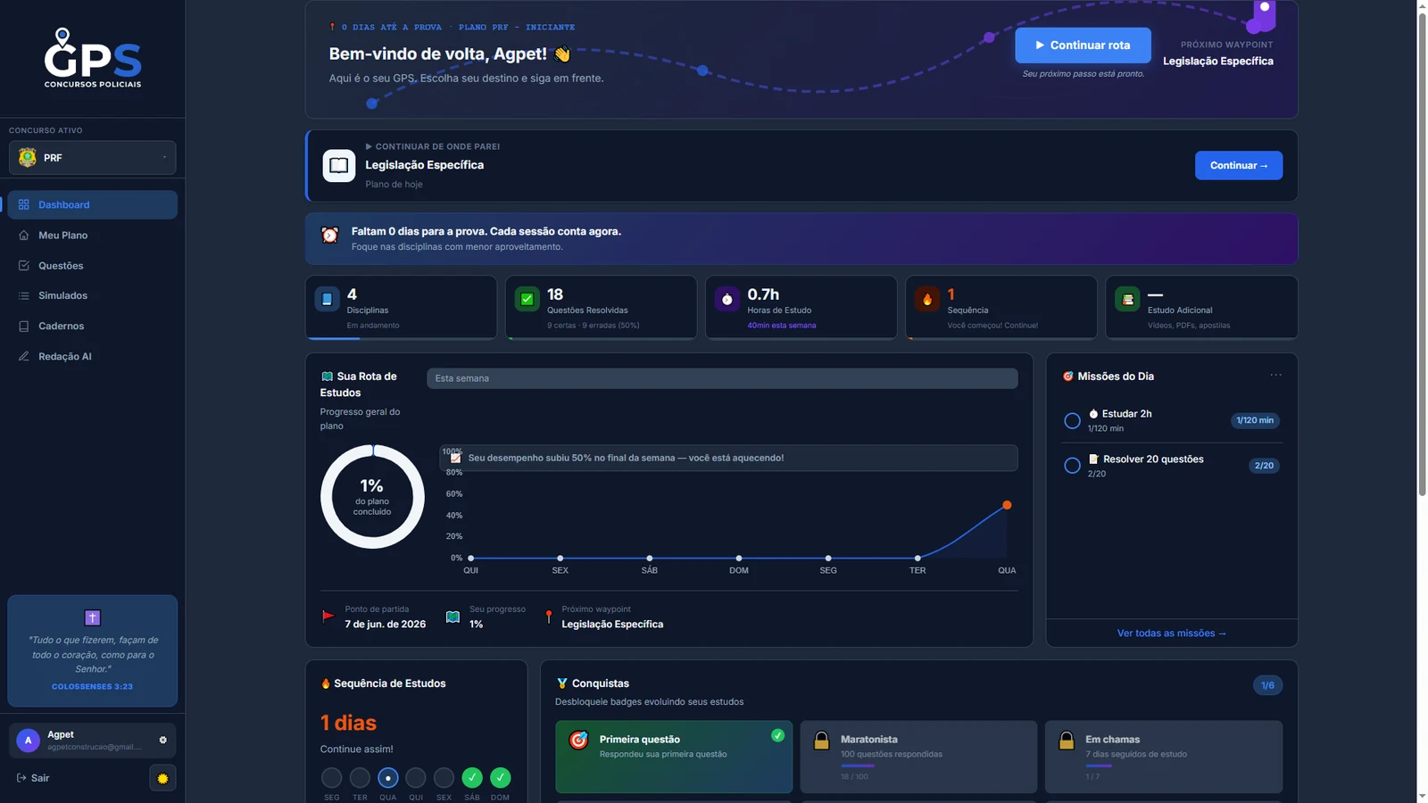
Task: Click the SEX streak day circle
Action: pos(444,778)
